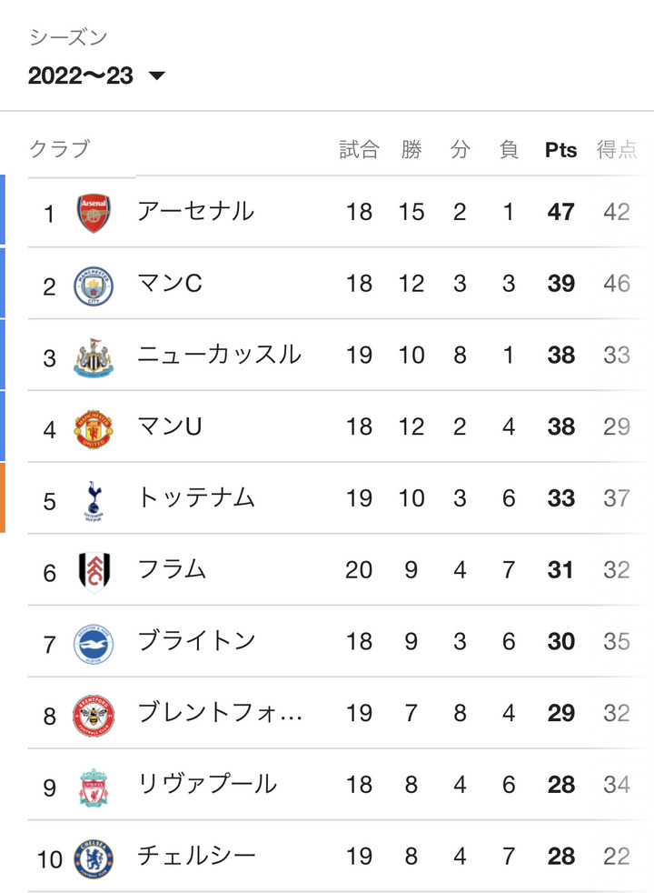Click the Chelsea crest icon

click(x=94, y=858)
